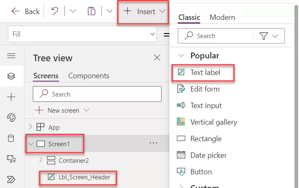Image resolution: width=299 pixels, height=188 pixels.
Task: Collapse the Popular section
Action: tap(181, 55)
